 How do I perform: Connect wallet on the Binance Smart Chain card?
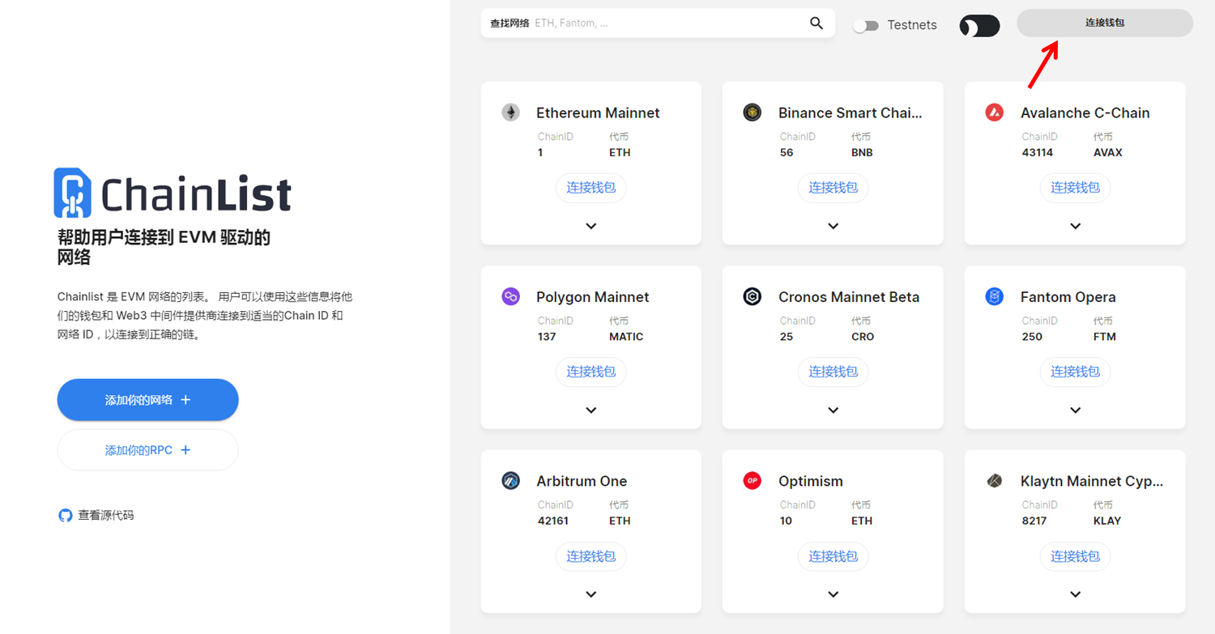coord(833,188)
